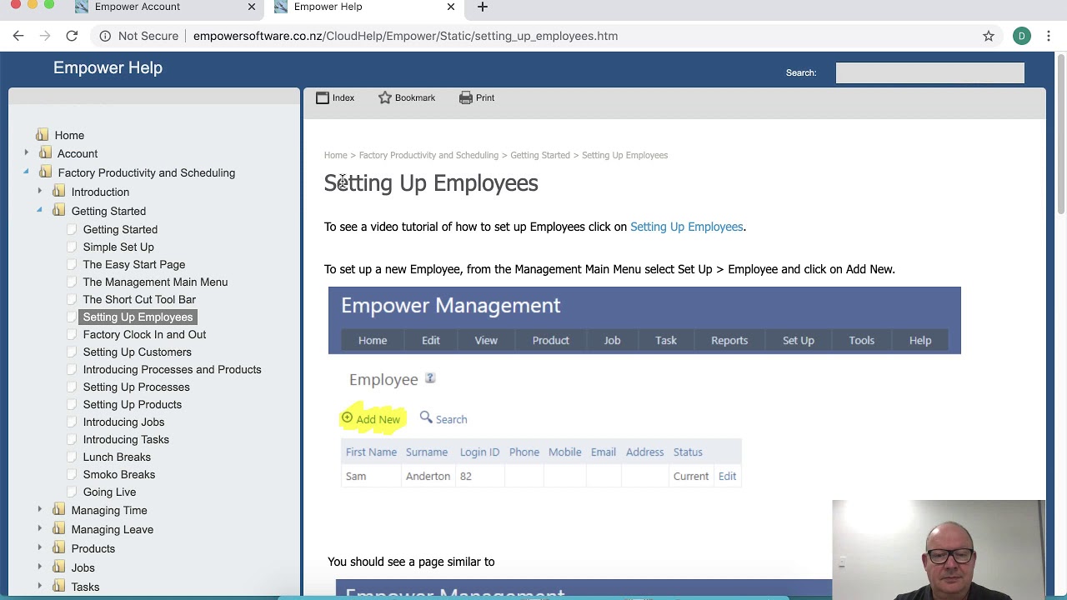The height and width of the screenshot is (600, 1067).
Task: Click the Products folder icon in tree
Action: (x=58, y=548)
